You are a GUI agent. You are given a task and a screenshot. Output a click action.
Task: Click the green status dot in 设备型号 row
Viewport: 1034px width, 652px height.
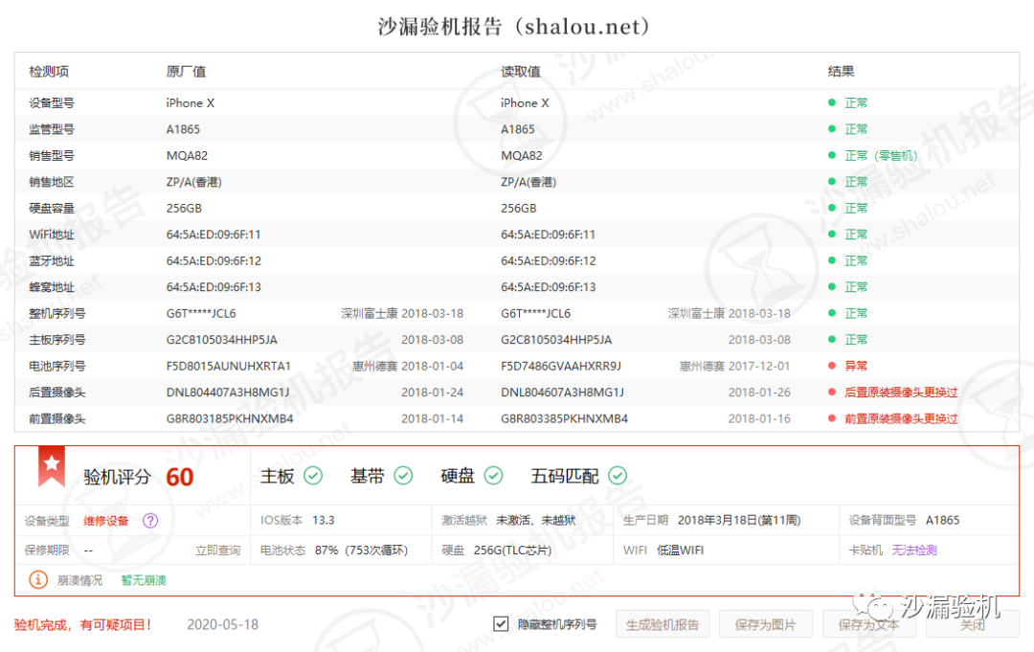point(832,102)
